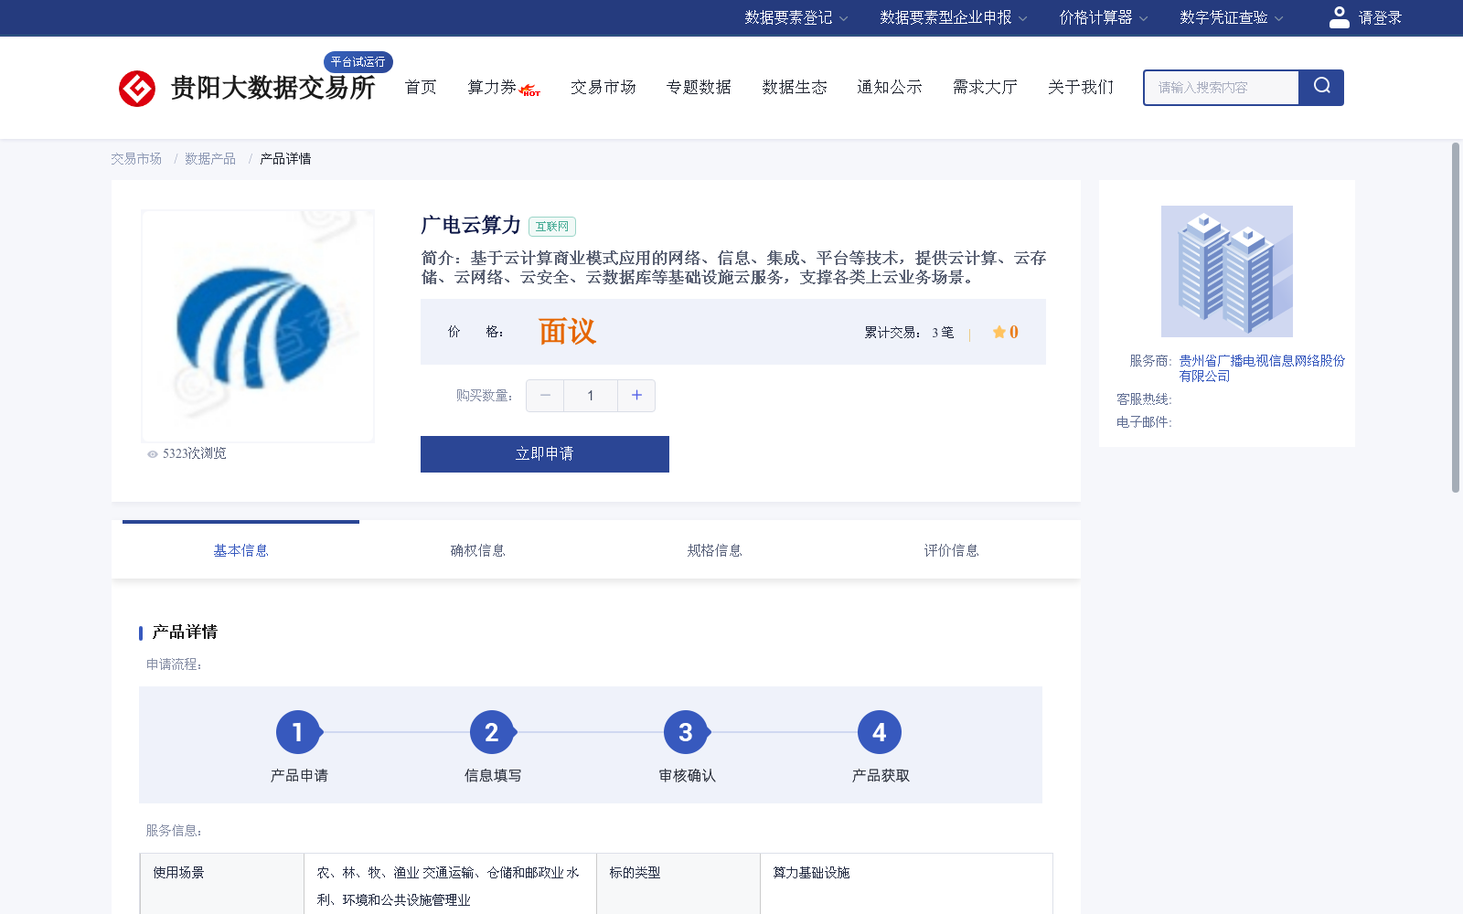Viewport: 1463px width, 914px height.
Task: Click the purchase quantity number field
Action: pyautogui.click(x=591, y=396)
